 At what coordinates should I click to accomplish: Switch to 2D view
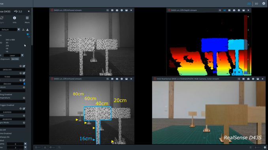pos(249,4)
